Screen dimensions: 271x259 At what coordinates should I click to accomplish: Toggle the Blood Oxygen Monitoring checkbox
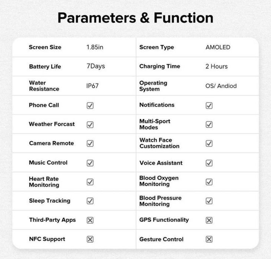209,182
